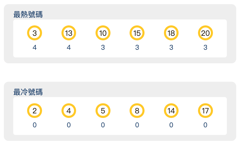Click the count under ball 13
The width and height of the screenshot is (239, 144).
point(69,48)
